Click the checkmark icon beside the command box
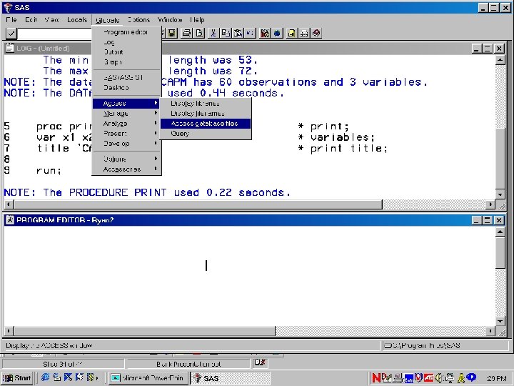Screen dimensions: 514x386 (x=11, y=33)
